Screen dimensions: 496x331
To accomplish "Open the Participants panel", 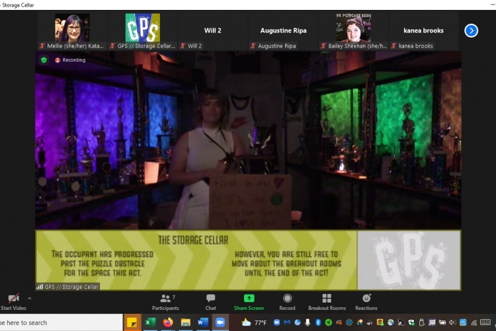I will click(165, 301).
